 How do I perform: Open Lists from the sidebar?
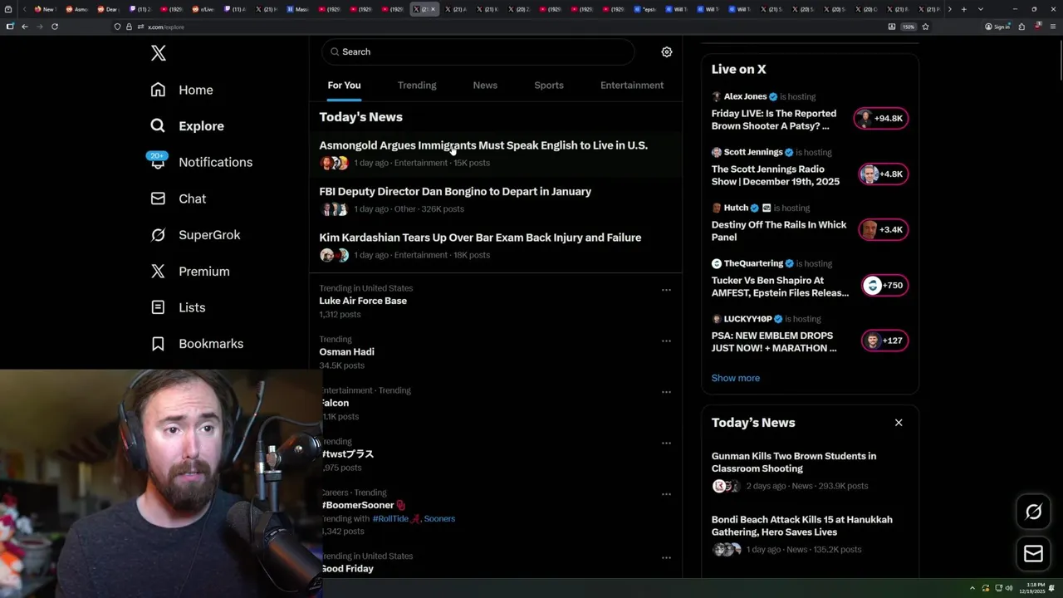pyautogui.click(x=178, y=307)
